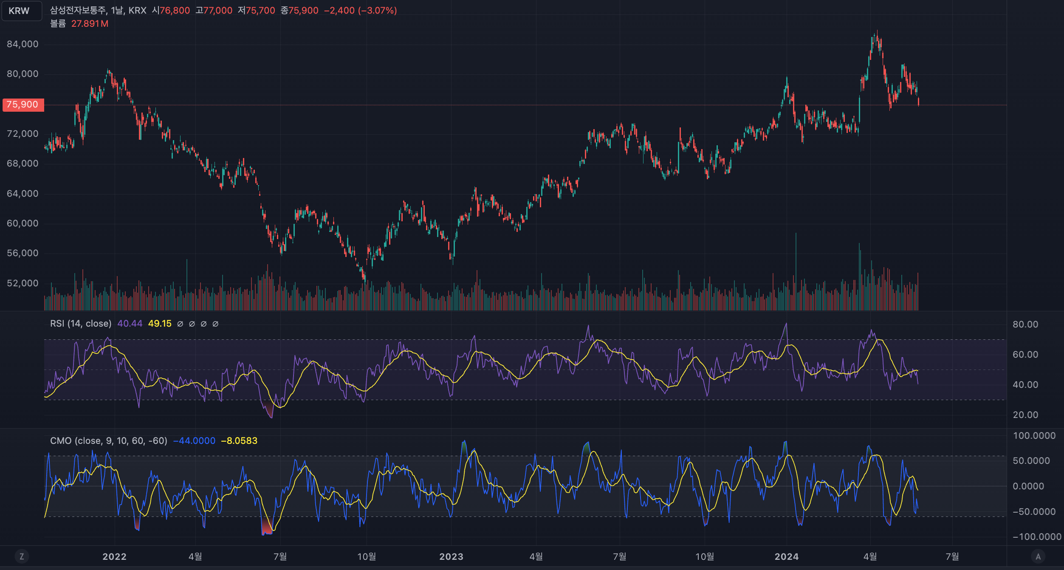Image resolution: width=1064 pixels, height=570 pixels.
Task: Click the 볼륨 volume indicator legend
Action: [58, 24]
